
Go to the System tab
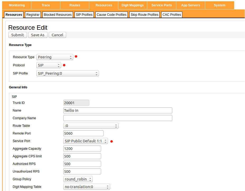pyautogui.click(x=219, y=5)
